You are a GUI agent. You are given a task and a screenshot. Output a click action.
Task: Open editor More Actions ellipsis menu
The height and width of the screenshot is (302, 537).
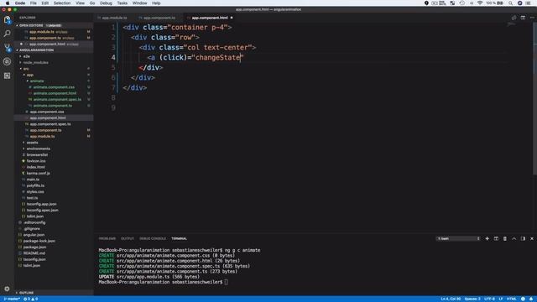pos(531,18)
